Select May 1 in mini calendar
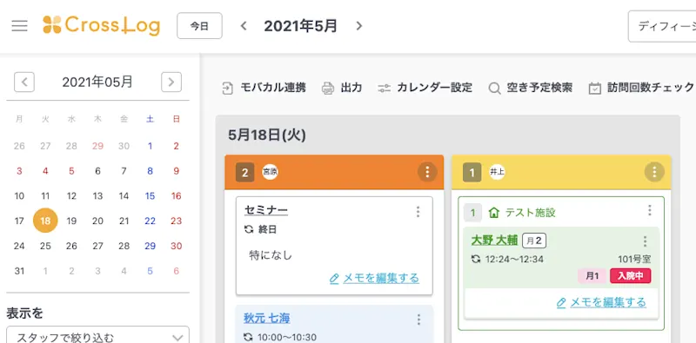This screenshot has height=343, width=696. click(x=150, y=146)
